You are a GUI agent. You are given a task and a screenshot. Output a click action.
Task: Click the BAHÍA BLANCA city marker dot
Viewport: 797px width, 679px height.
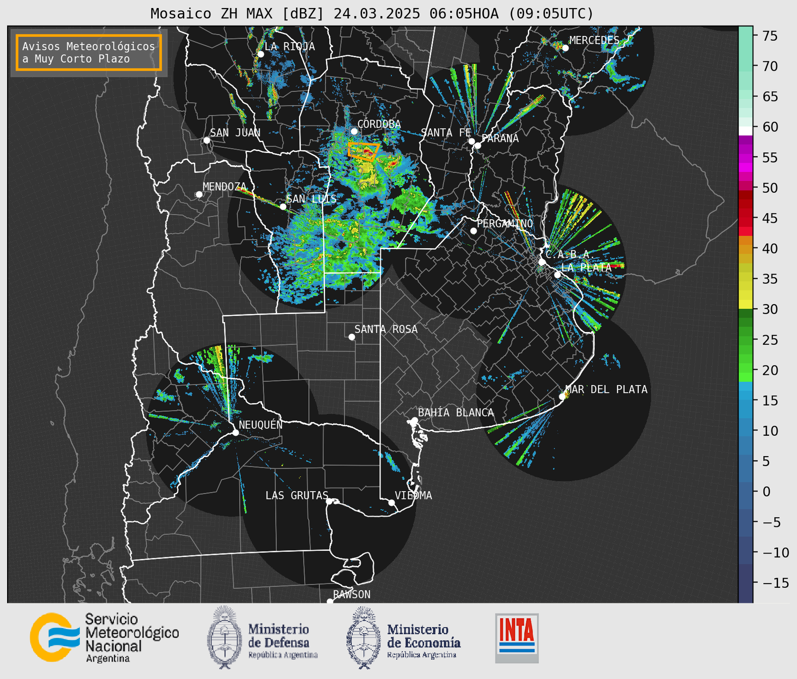(x=414, y=420)
